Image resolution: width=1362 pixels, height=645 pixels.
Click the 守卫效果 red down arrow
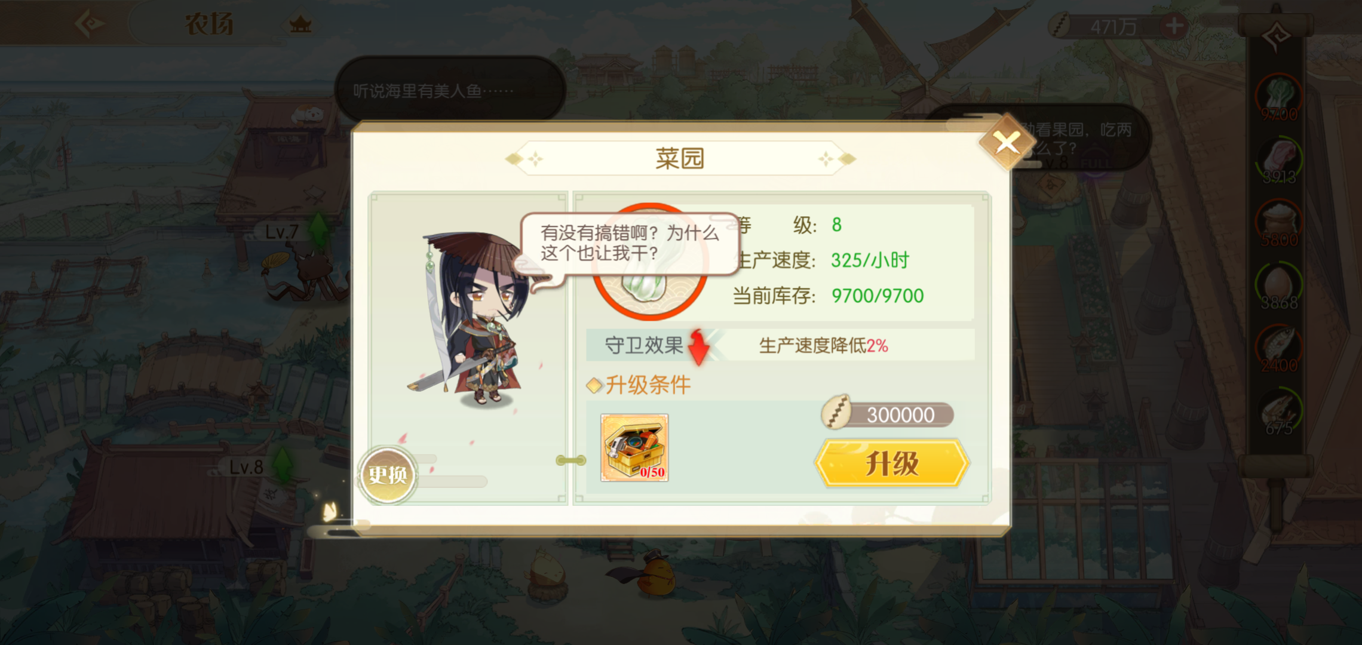pos(698,346)
